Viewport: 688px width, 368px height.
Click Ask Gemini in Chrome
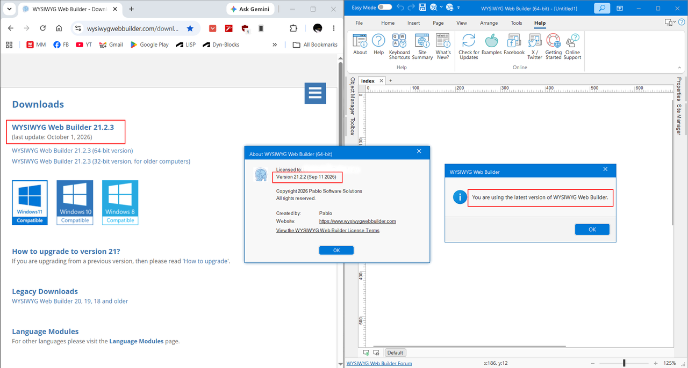pos(251,9)
